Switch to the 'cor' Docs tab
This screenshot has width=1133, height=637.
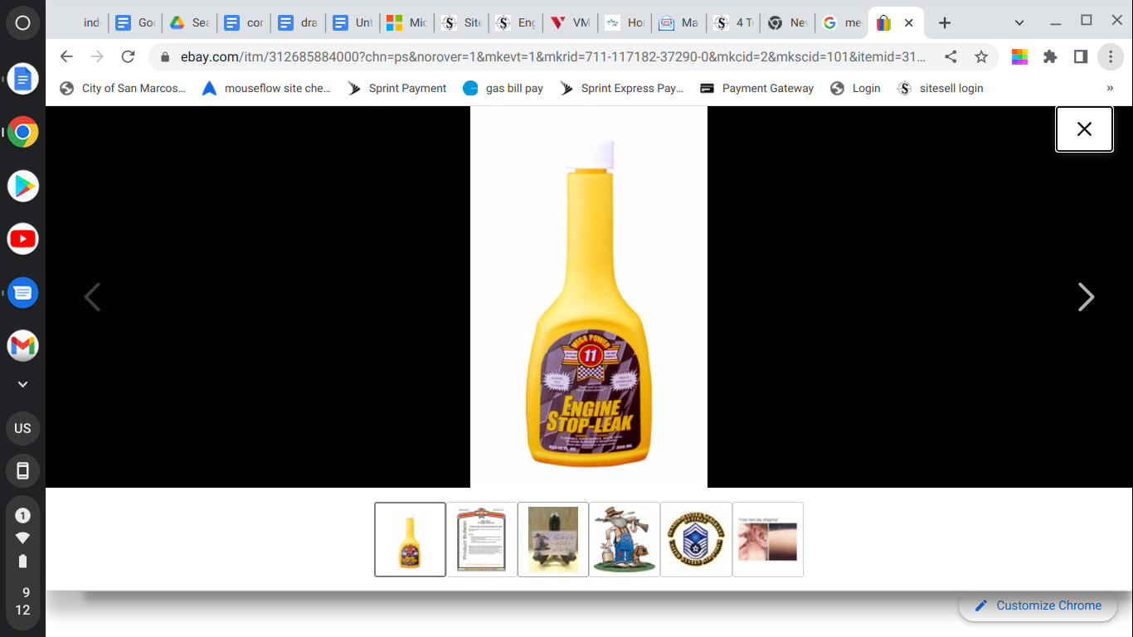[x=245, y=23]
